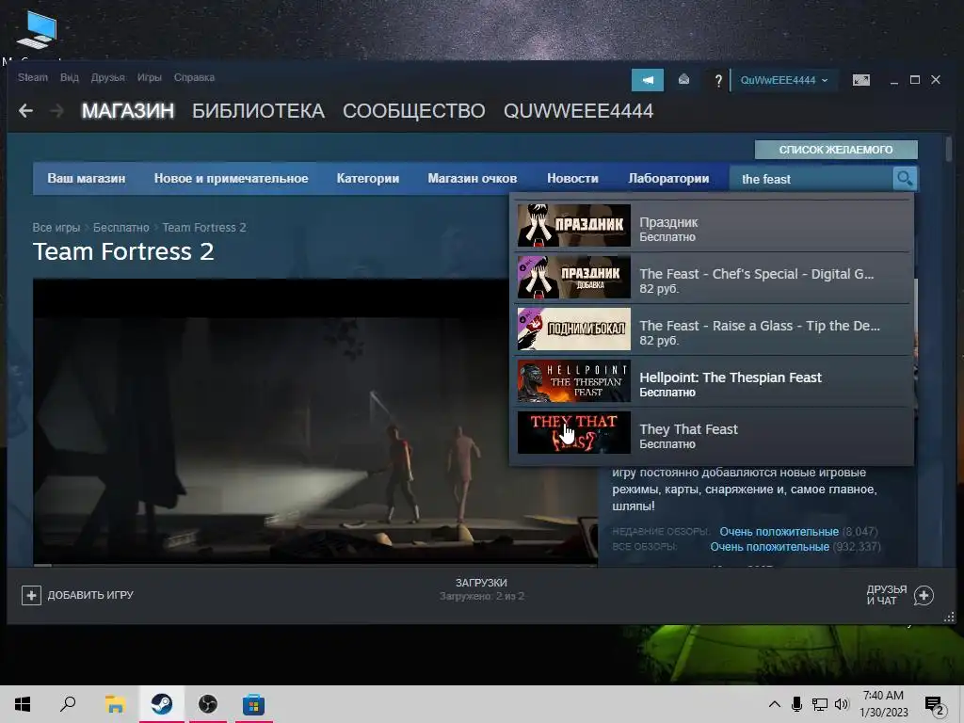Click the video progress bar
This screenshot has height=723, width=964.
pos(314,564)
